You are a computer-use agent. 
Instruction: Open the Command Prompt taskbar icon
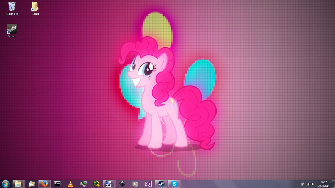[x=57, y=184]
